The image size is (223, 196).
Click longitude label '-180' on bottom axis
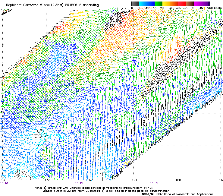(3, 180)
